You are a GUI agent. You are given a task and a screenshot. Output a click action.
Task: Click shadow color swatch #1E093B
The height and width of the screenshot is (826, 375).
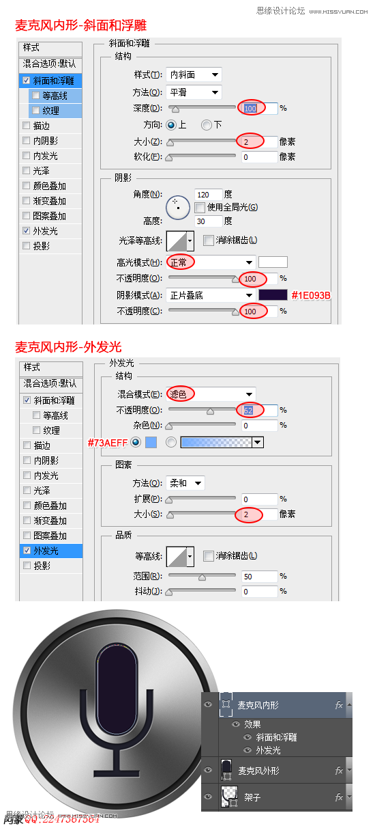(273, 295)
